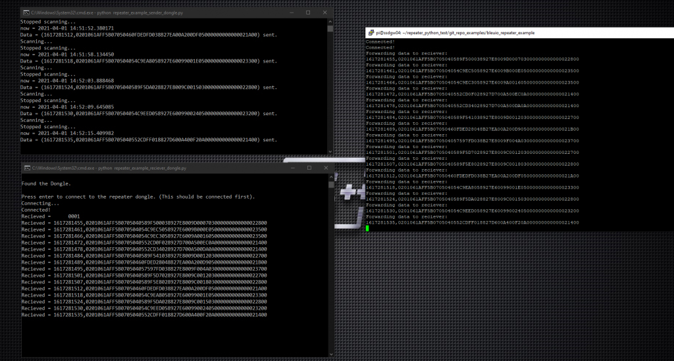Maximize the receiver dongle cmd window

tap(309, 168)
